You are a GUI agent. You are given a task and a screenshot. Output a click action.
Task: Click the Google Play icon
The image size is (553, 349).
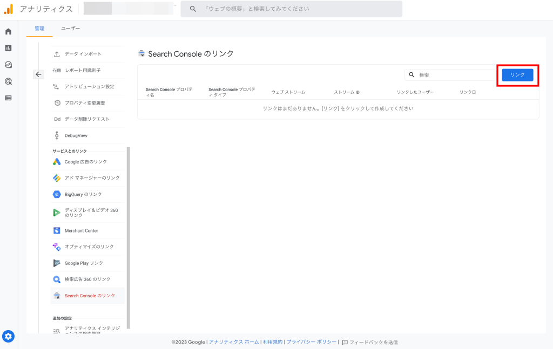(57, 263)
